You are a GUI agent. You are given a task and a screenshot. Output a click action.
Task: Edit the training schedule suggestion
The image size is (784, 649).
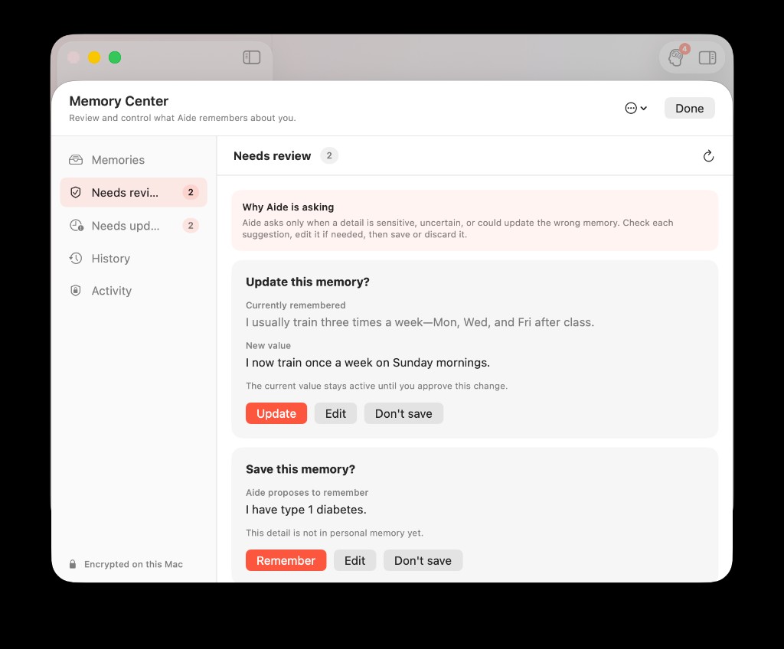point(335,413)
